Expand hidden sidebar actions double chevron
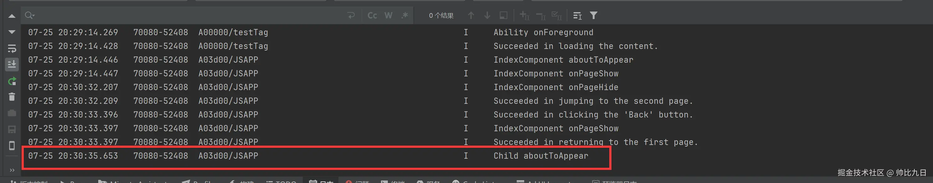This screenshot has height=183, width=933. (12, 170)
